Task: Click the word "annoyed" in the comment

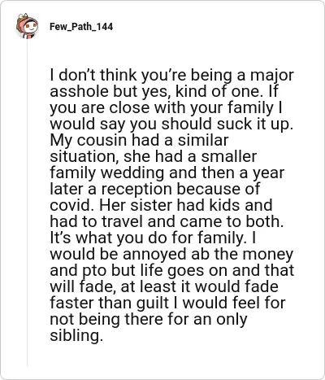Action: 154,255
